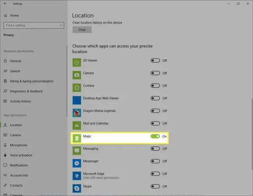Screen dimensions: 253x196
Task: Enable location access for Camera app
Action: click(x=155, y=73)
